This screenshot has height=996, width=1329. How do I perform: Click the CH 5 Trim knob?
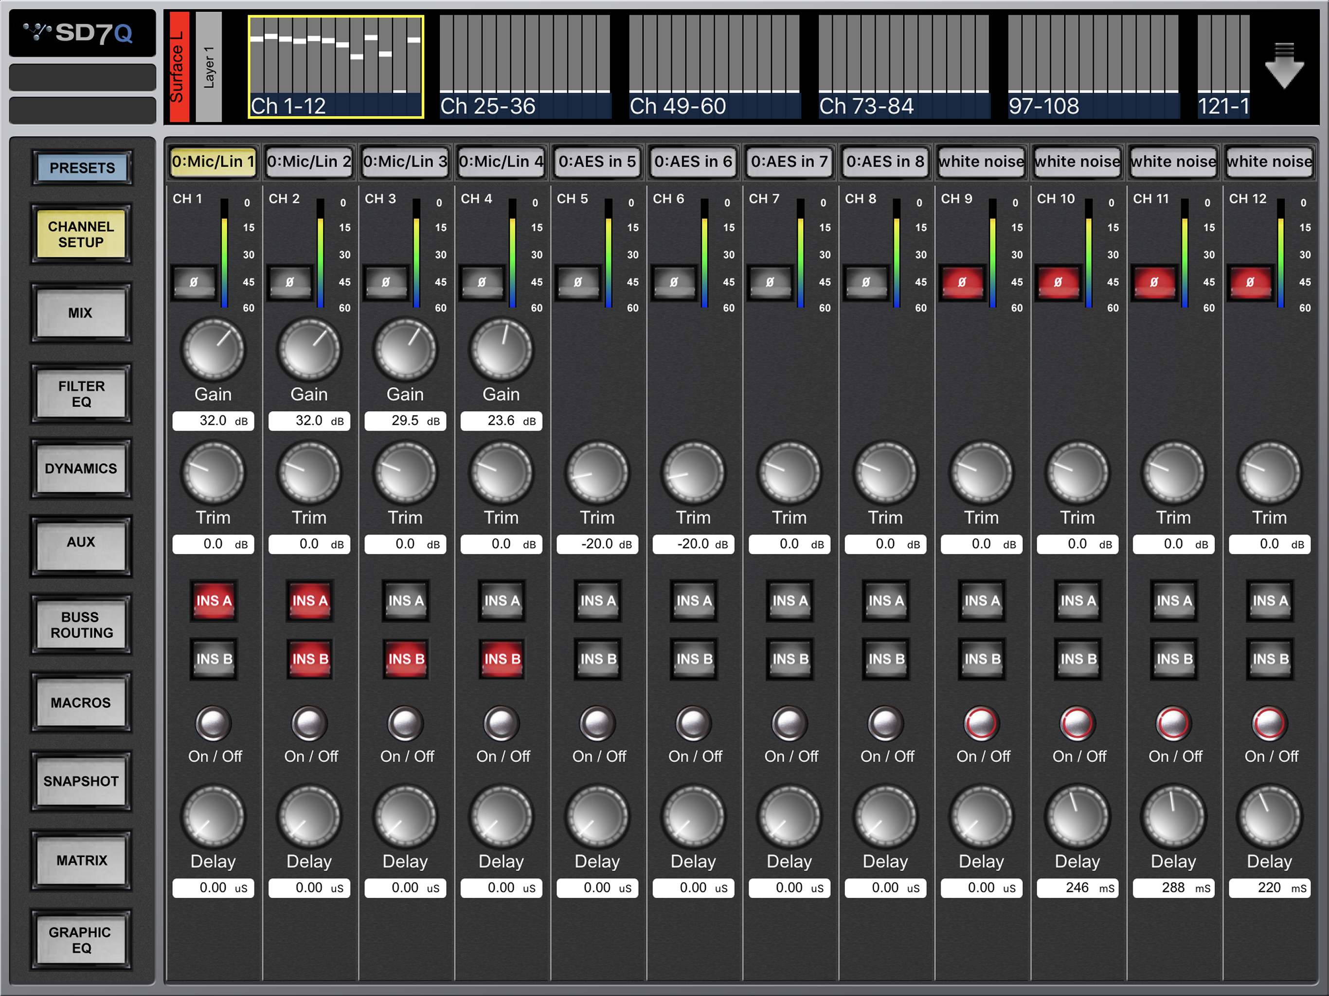point(597,473)
